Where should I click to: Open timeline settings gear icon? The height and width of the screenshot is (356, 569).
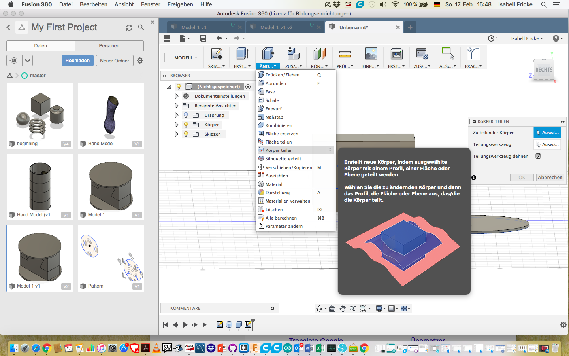(563, 325)
